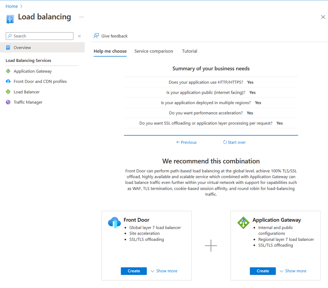Open Front Door and CDN profiles
This screenshot has width=328, height=288.
pos(40,82)
